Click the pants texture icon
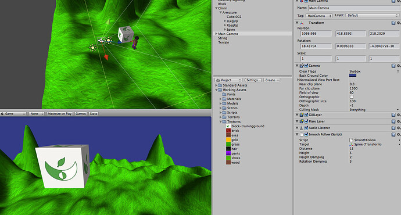The image size is (401, 215). click(x=228, y=153)
